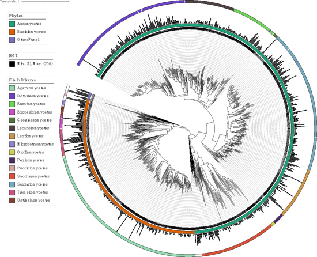This screenshot has height=257, width=317.
Task: Select the Eurotiomycetes green swatch
Action: click(12, 104)
